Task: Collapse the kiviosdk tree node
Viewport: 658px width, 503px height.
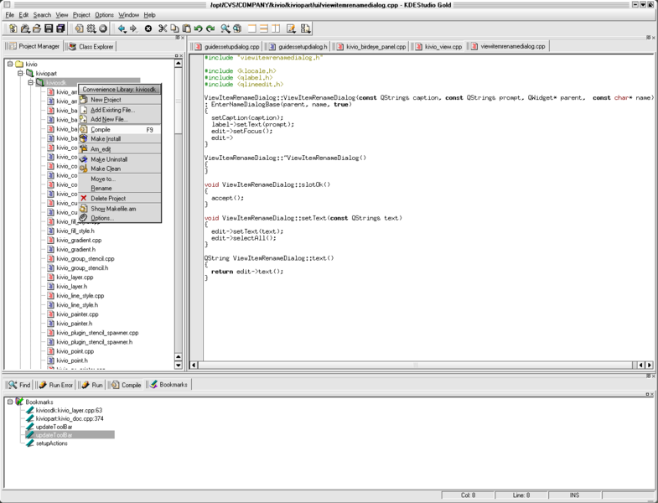Action: tap(30, 83)
